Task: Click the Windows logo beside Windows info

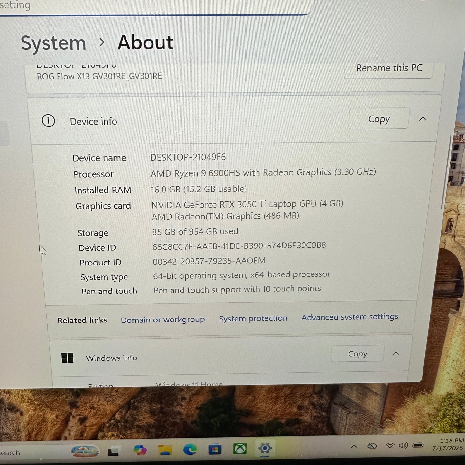Action: pyautogui.click(x=67, y=358)
